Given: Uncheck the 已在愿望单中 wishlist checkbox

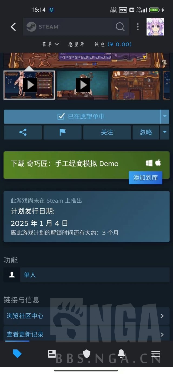Looking at the screenshot, I should (x=61, y=116).
